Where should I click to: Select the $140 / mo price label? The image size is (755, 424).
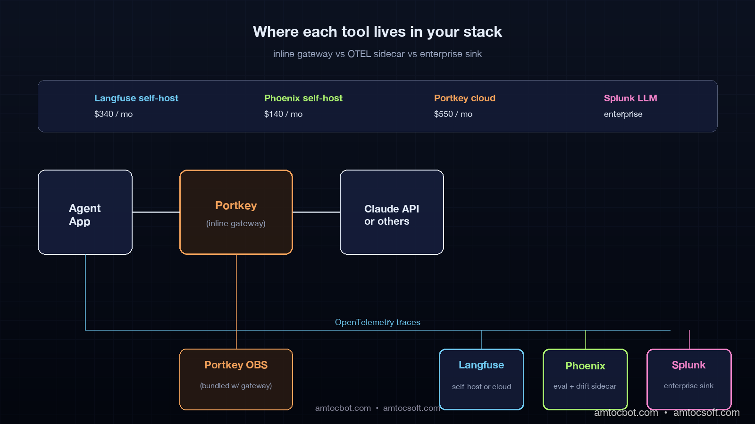point(283,114)
